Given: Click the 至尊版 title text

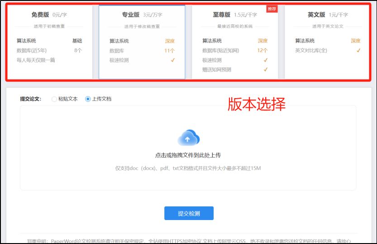Looking at the screenshot, I should (x=221, y=14).
